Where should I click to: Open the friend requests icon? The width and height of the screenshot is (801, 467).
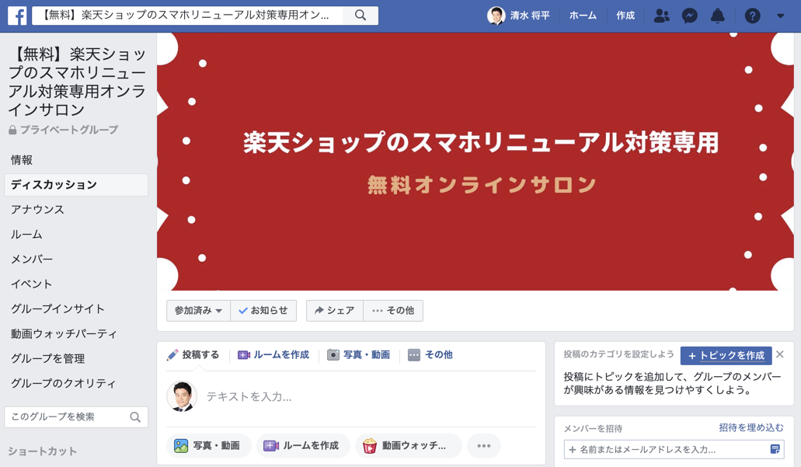point(661,16)
